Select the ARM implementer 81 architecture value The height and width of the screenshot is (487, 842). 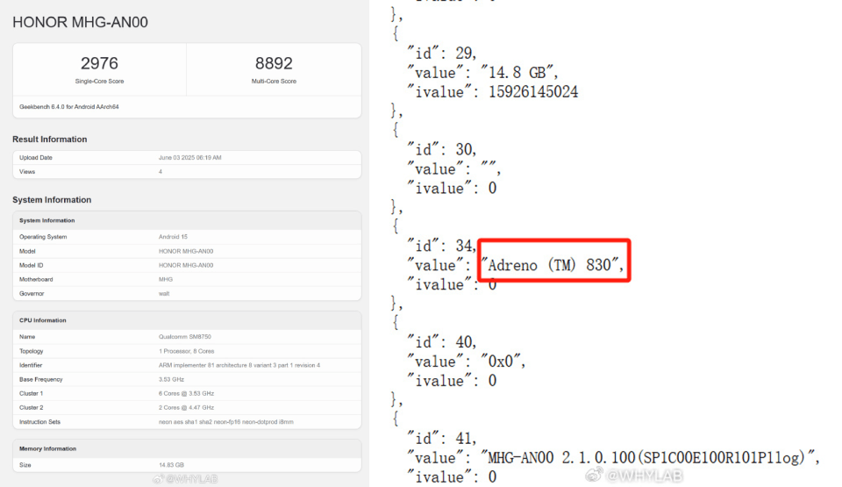pos(239,365)
